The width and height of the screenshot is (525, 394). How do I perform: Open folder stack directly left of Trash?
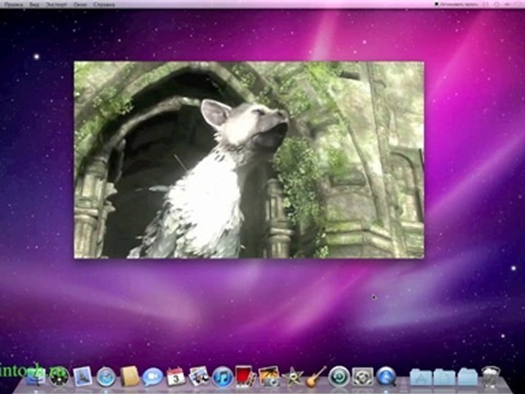[x=468, y=377]
